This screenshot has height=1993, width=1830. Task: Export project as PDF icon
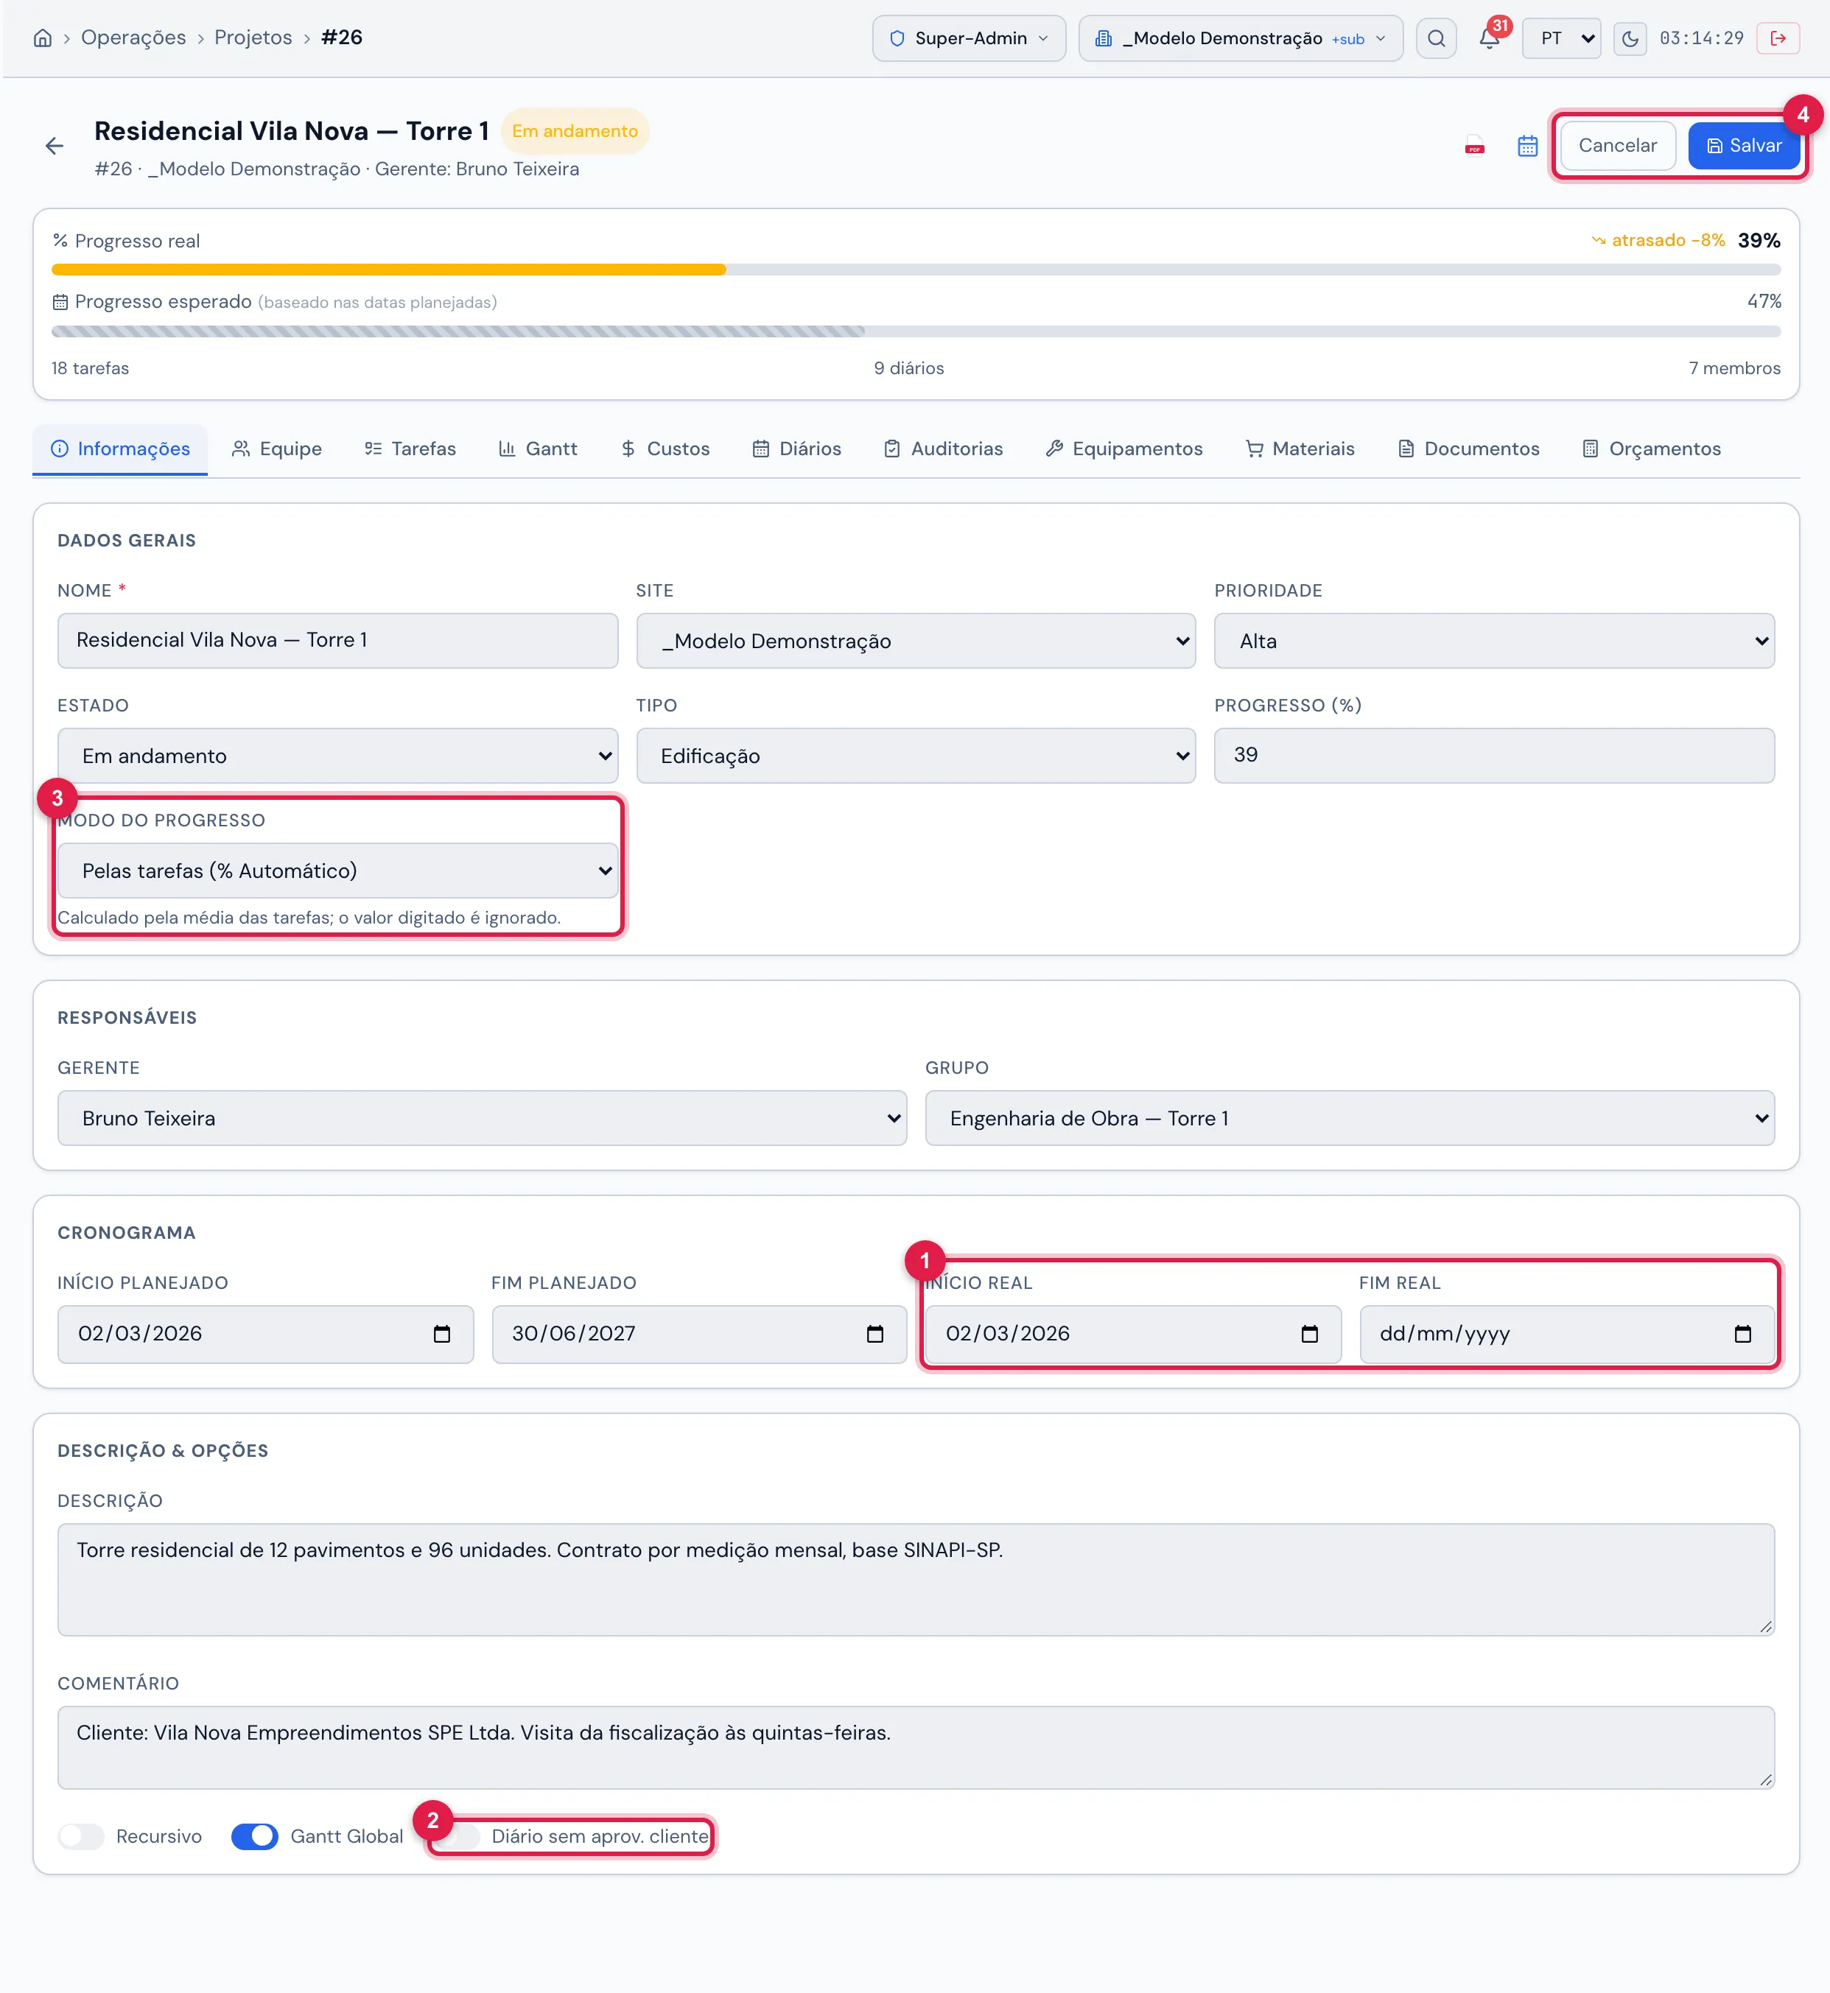(1474, 147)
